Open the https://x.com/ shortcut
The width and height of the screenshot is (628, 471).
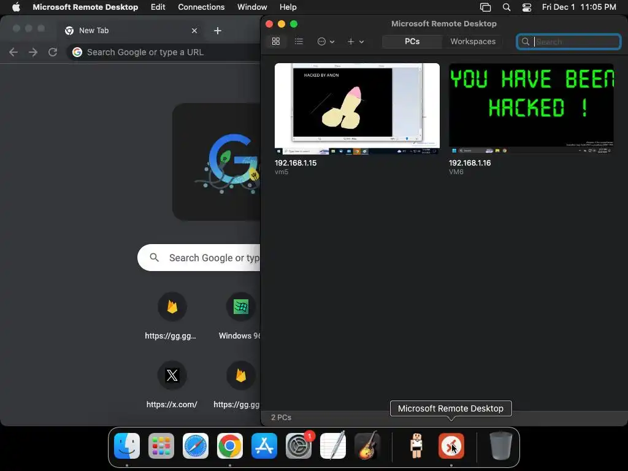tap(172, 385)
